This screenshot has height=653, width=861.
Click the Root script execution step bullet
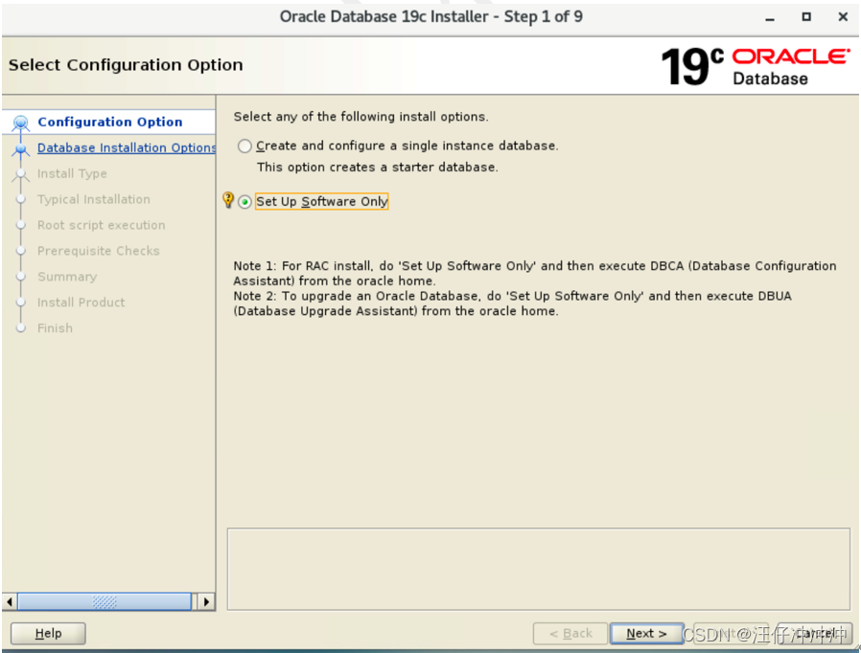20,225
